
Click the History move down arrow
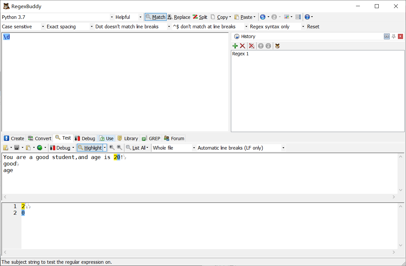point(268,46)
